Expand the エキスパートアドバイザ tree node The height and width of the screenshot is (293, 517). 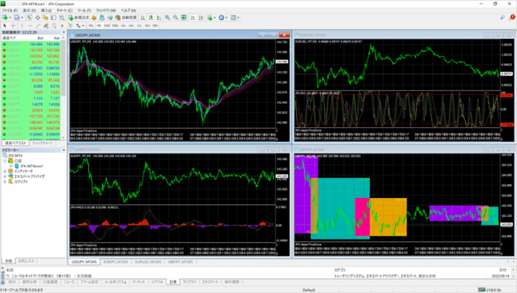[x=5, y=176]
